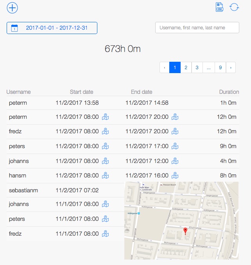Viewport: 251px width, 265px height.
Task: Click the next page arrow
Action: tap(231, 67)
